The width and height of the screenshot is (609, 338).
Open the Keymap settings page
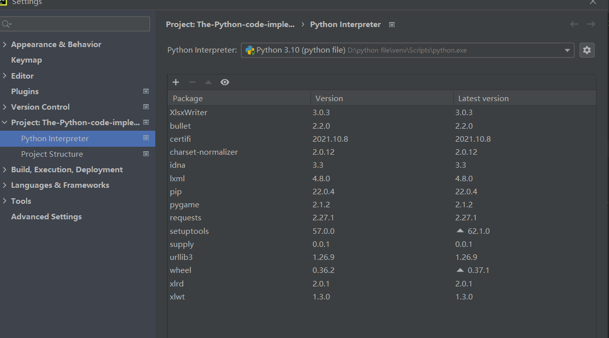[x=27, y=60]
